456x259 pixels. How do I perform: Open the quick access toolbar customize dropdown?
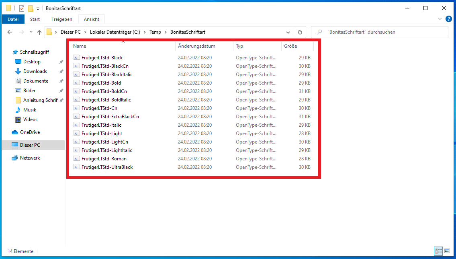pyautogui.click(x=38, y=8)
